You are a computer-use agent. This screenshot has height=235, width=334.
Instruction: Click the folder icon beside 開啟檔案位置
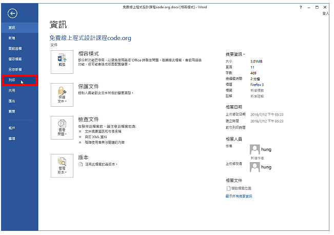point(228,188)
